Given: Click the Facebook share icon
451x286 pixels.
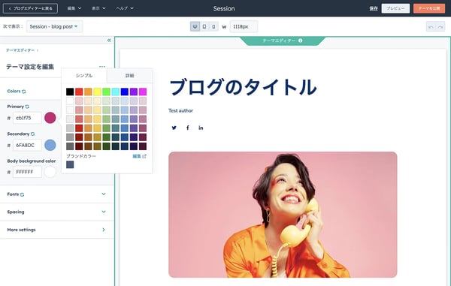Looking at the screenshot, I should point(187,128).
